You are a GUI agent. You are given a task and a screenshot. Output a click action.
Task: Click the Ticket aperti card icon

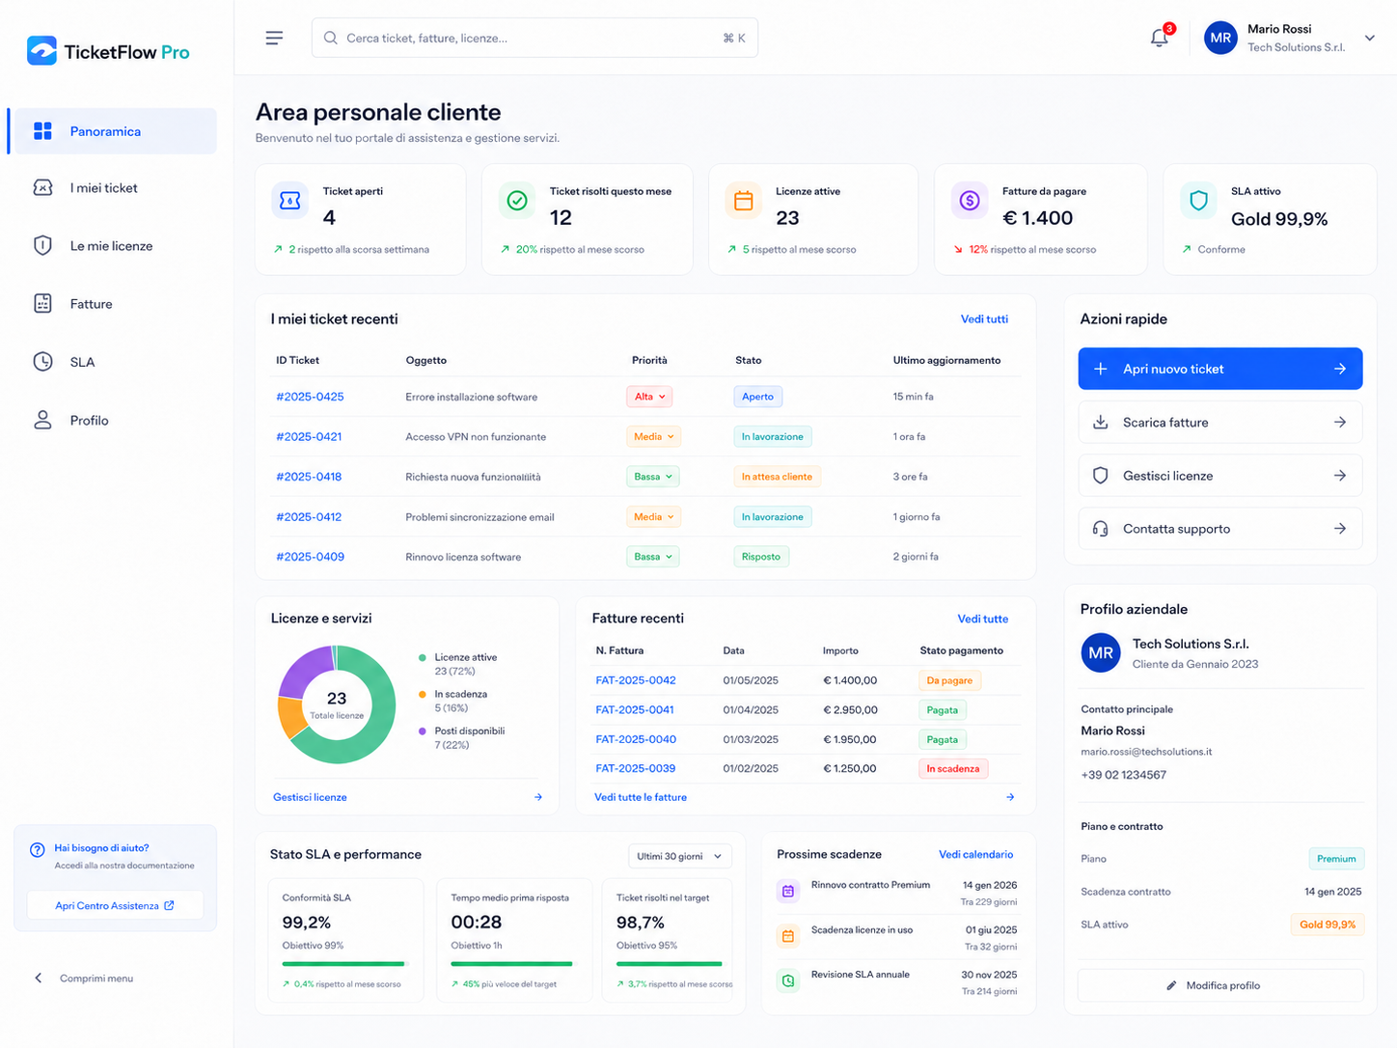(x=289, y=200)
